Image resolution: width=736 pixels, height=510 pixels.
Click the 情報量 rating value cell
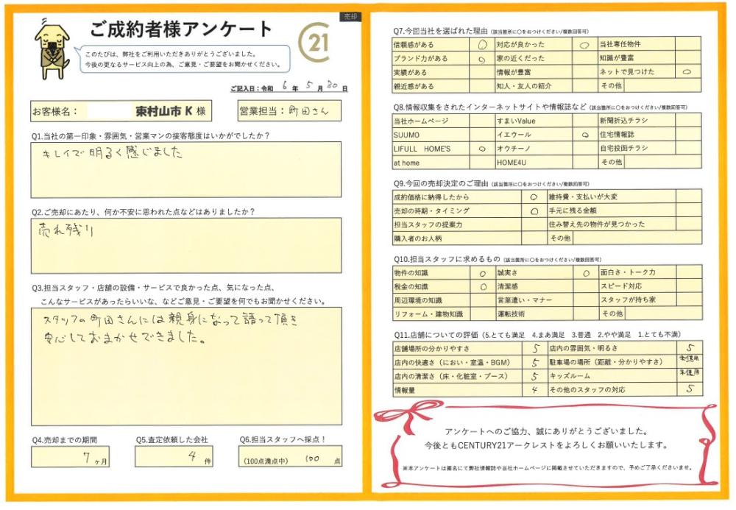(535, 390)
